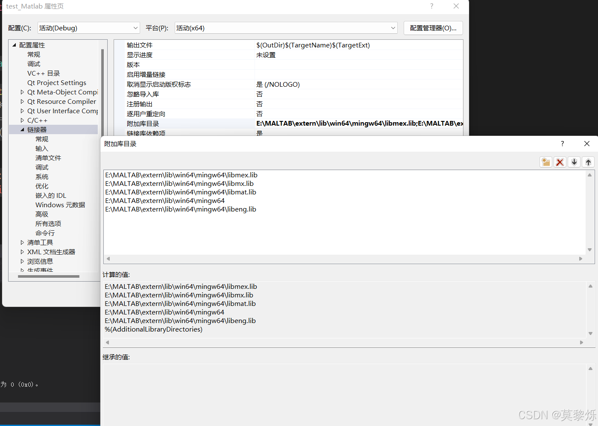Select 输入 under 链接器
Viewport: 598px width, 426px height.
coord(41,148)
